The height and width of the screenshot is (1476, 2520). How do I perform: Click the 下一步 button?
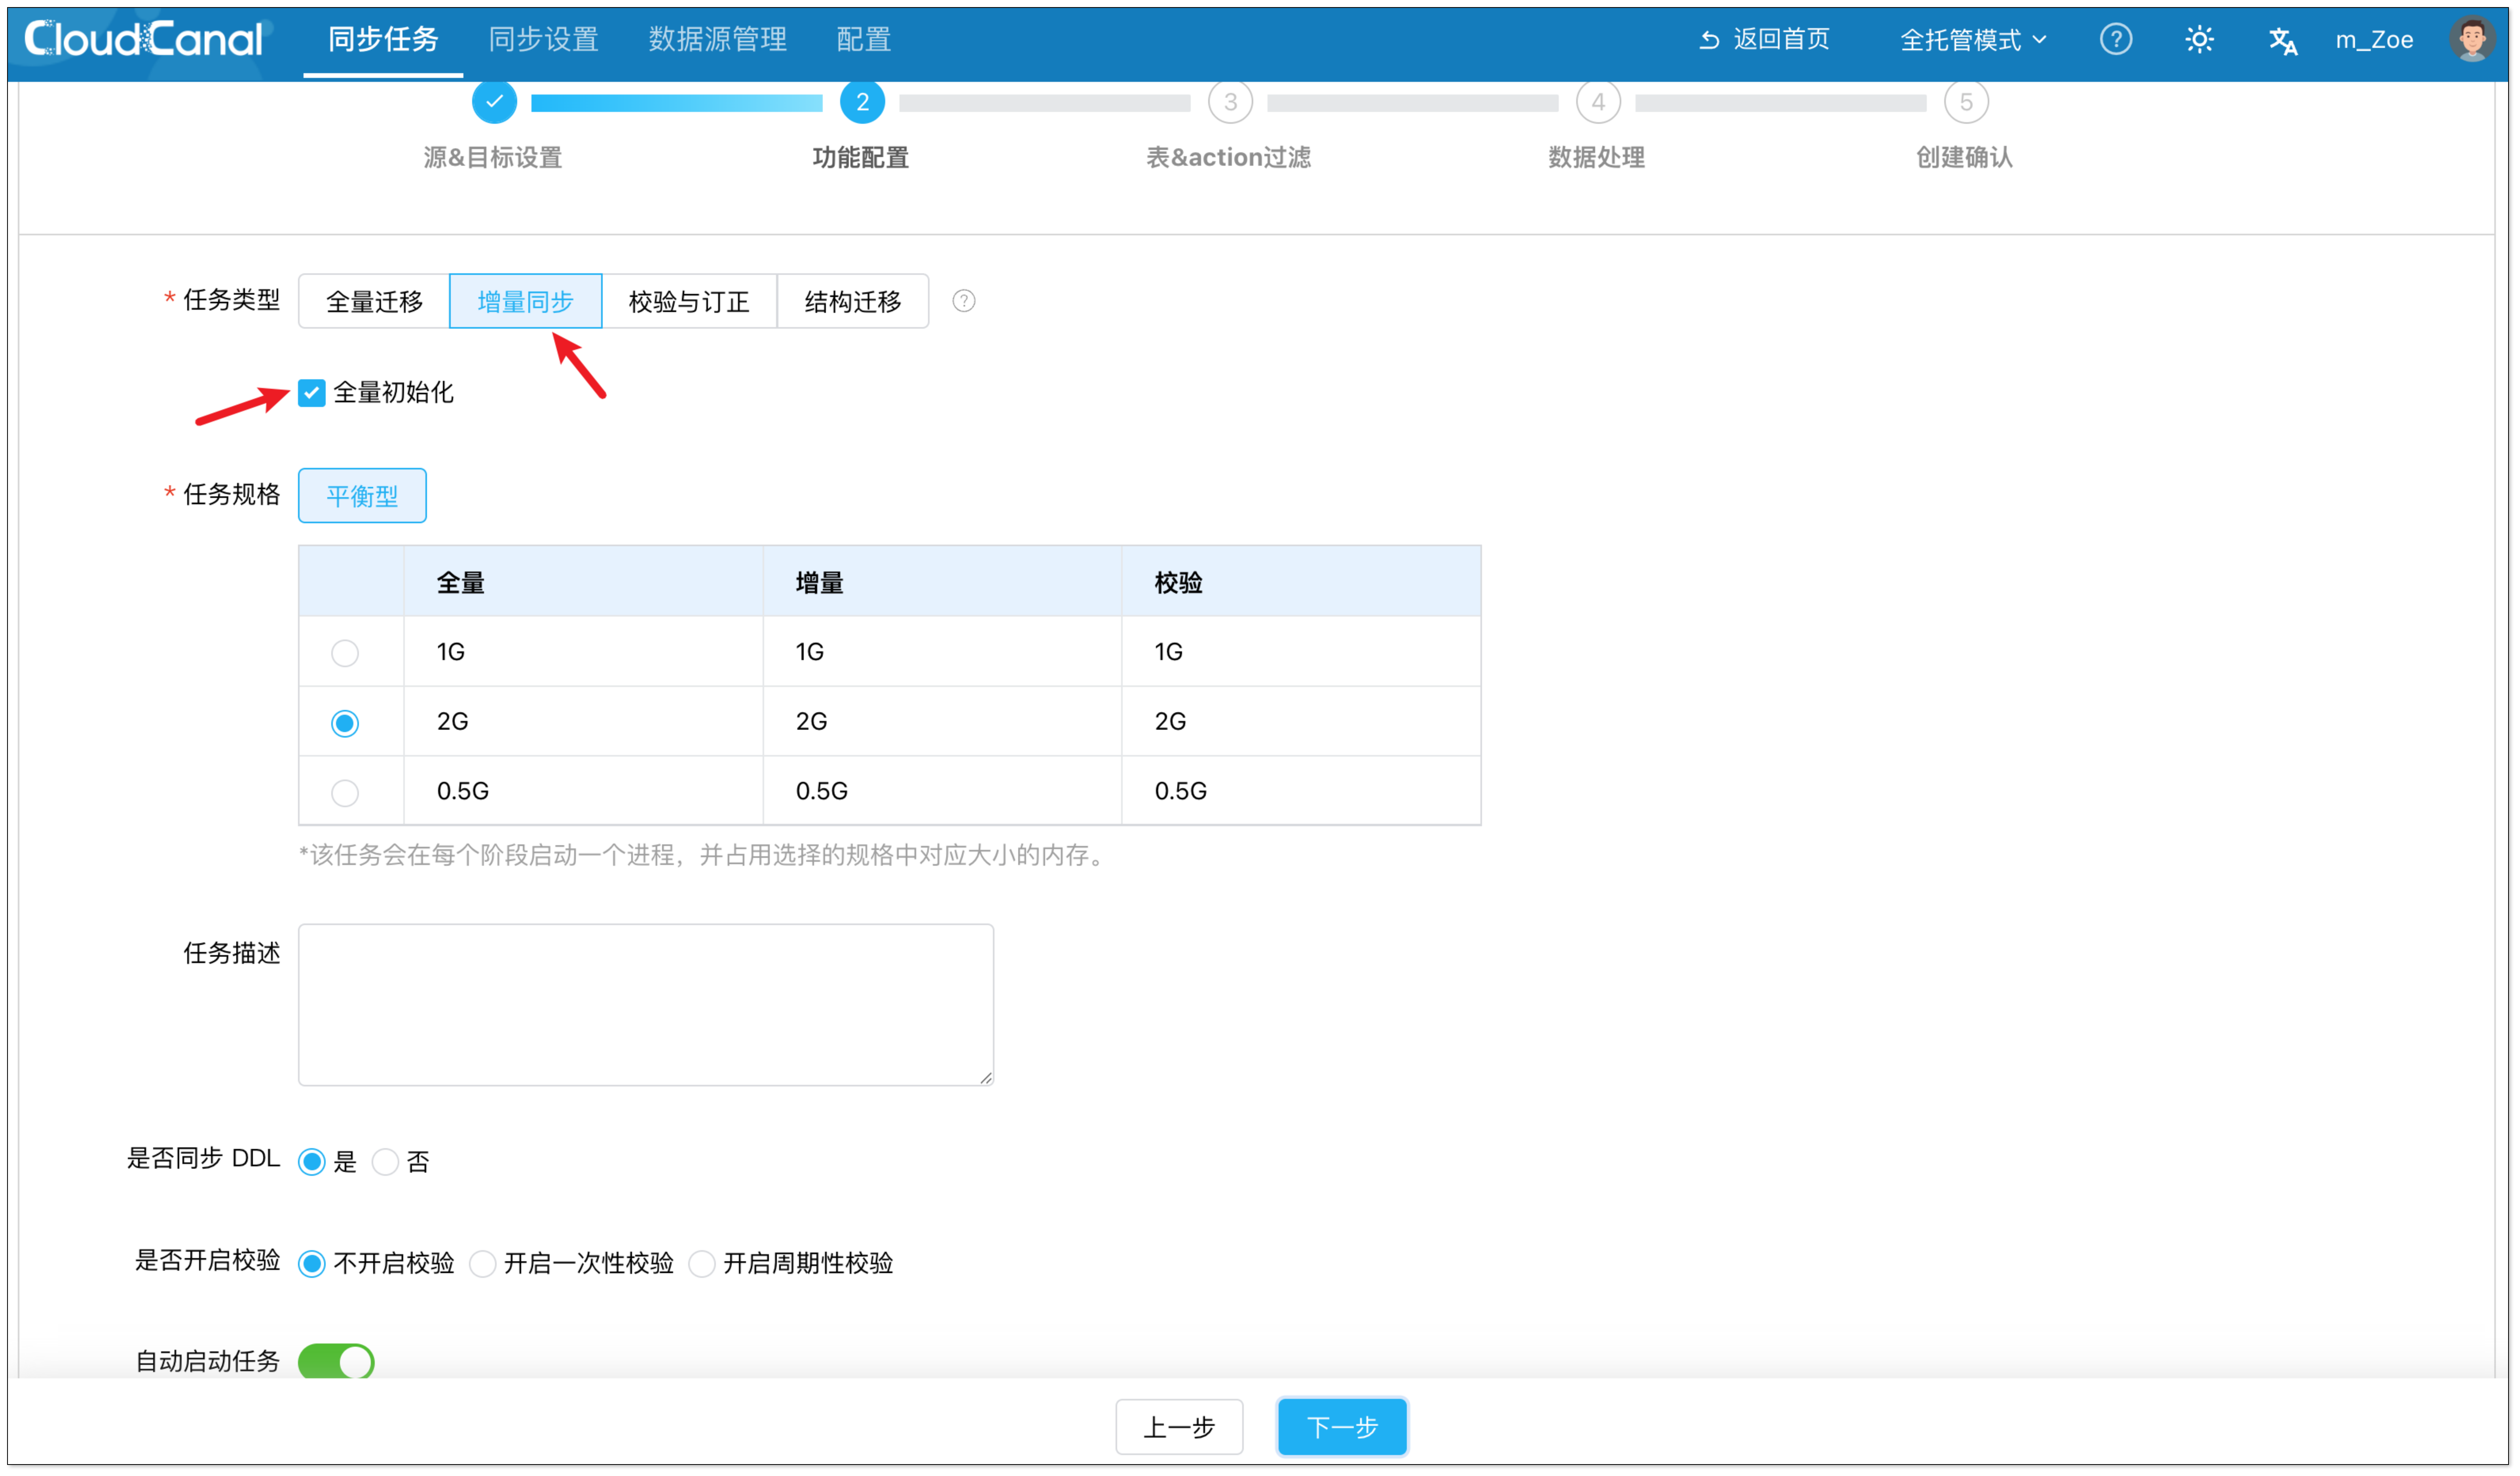1341,1426
